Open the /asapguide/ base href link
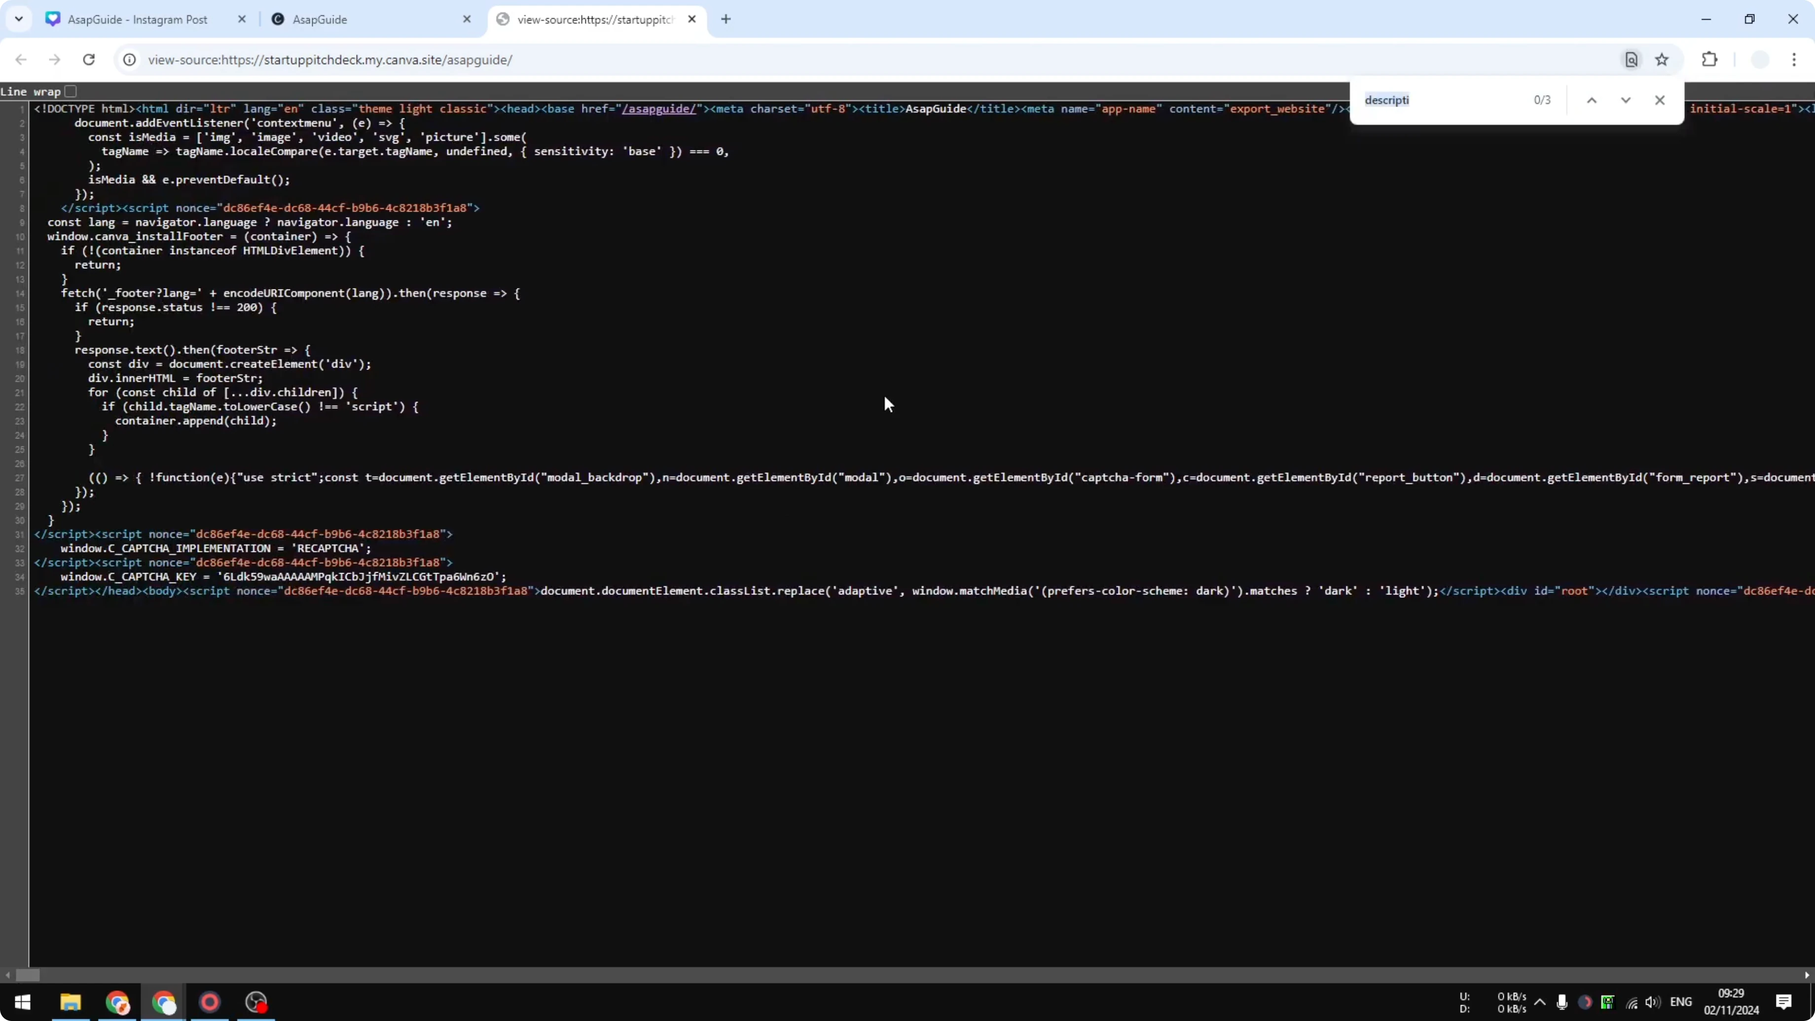Image resolution: width=1815 pixels, height=1021 pixels. click(658, 109)
